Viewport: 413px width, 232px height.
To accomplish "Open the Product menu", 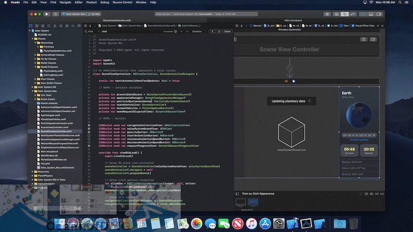I will [91, 3].
